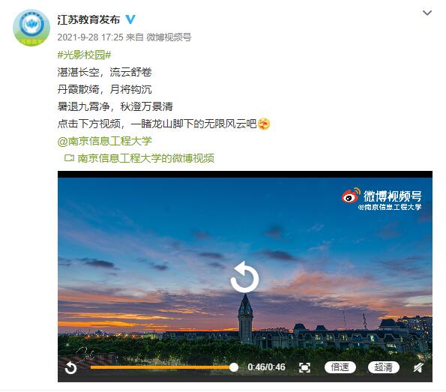
Task: Toggle the muted speaker icon
Action: pyautogui.click(x=419, y=367)
